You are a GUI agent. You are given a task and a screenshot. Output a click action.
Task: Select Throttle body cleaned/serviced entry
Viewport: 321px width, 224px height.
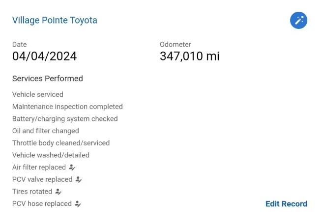[x=61, y=143]
